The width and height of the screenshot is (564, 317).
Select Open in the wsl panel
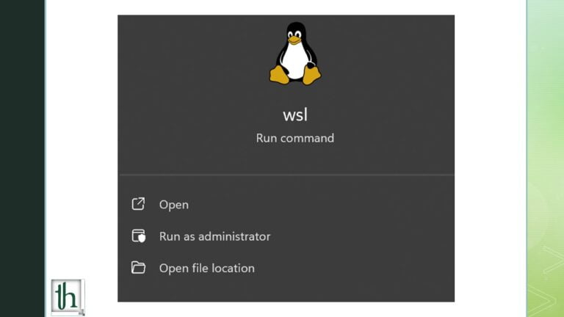(174, 205)
